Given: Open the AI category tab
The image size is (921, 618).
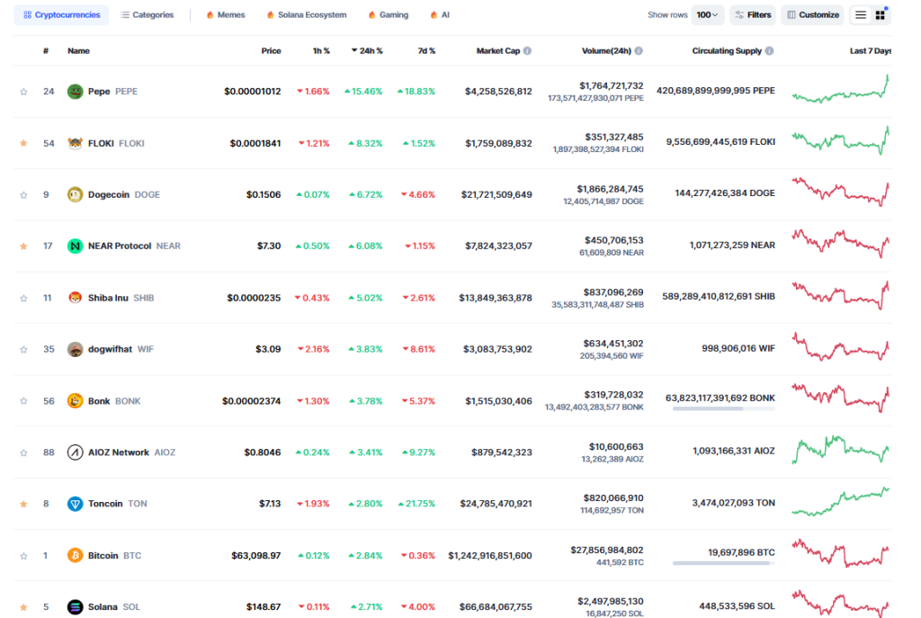Looking at the screenshot, I should pyautogui.click(x=440, y=15).
